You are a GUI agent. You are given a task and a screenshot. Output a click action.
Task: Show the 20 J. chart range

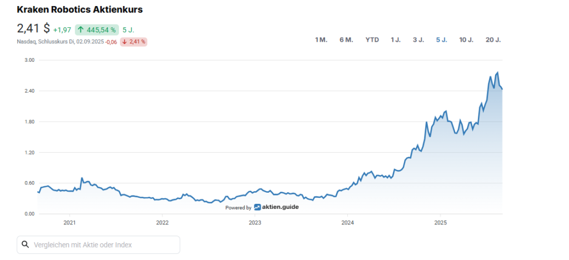tap(493, 39)
